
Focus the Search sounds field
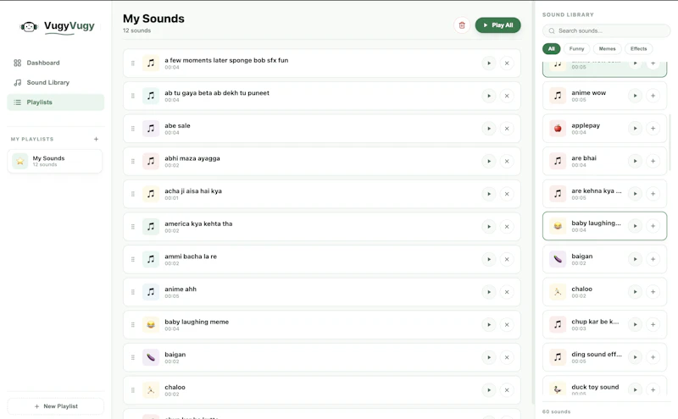coord(606,30)
